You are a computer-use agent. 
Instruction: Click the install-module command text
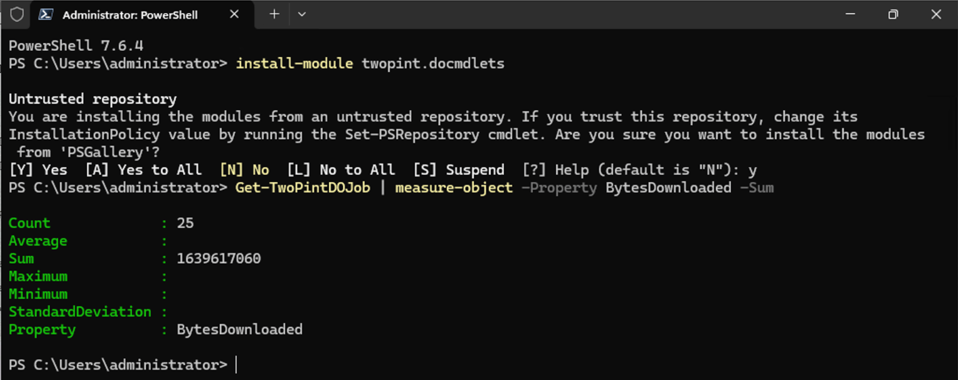[x=294, y=63]
